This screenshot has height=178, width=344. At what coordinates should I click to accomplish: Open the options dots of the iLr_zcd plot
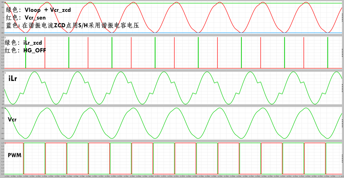(x=343, y=53)
